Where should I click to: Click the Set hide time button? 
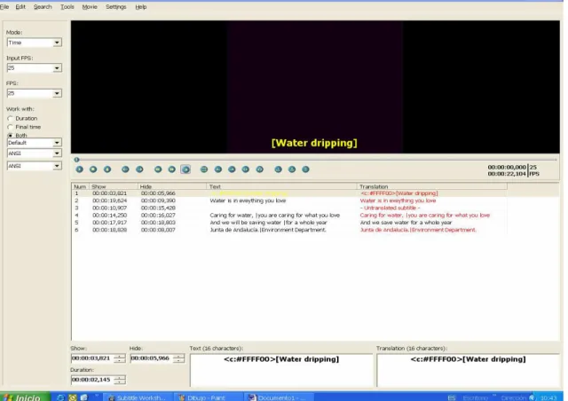232,169
